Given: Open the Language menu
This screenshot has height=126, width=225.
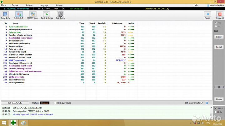Looking at the screenshot, I should click(x=44, y=5).
